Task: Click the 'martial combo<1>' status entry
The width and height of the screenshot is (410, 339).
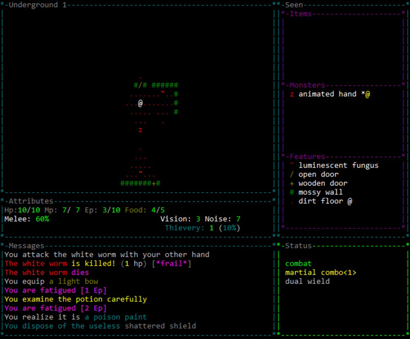Action: [321, 272]
